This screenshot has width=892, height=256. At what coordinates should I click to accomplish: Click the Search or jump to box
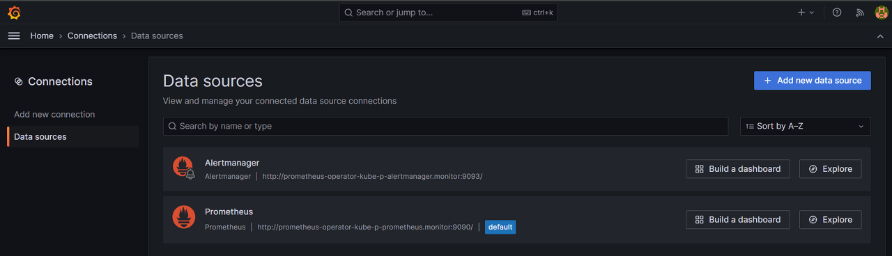[x=449, y=13]
